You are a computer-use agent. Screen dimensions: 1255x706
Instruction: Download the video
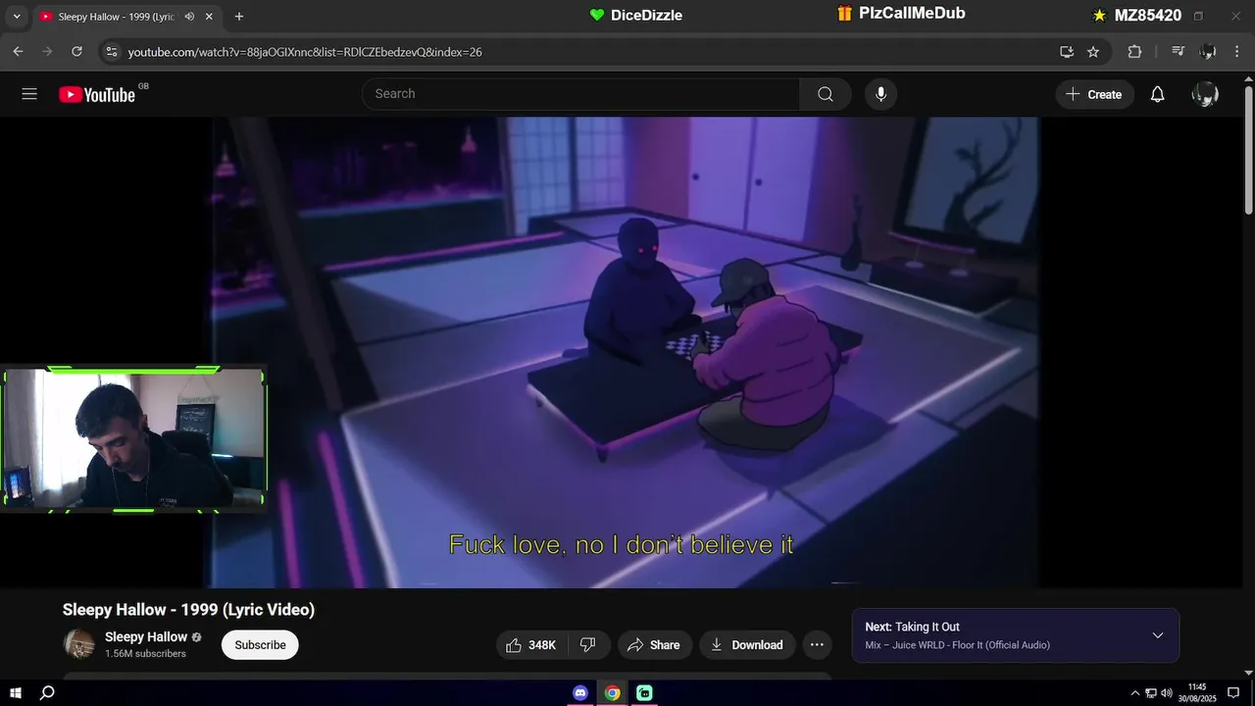tap(747, 645)
